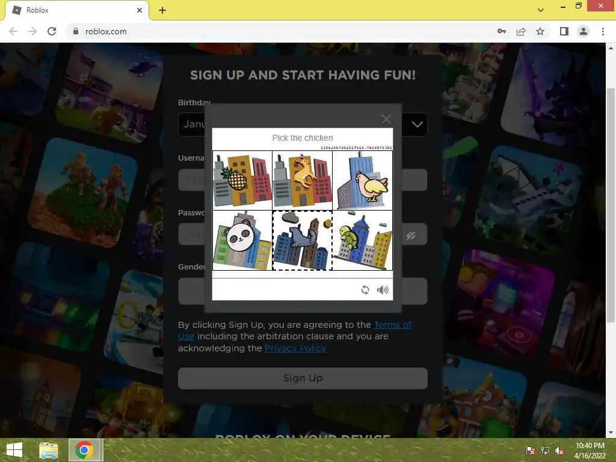Open saved passwords key icon
The image size is (616, 462).
(x=502, y=31)
